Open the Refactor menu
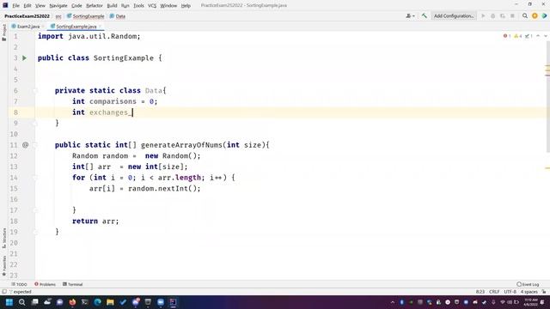The height and width of the screenshot is (309, 550). (x=95, y=6)
